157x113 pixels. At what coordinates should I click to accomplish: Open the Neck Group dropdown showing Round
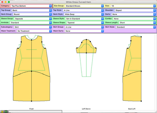point(32,14)
